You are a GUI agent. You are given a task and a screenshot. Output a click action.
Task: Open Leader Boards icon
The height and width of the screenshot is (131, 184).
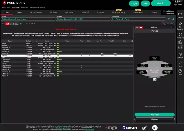[x=180, y=45]
